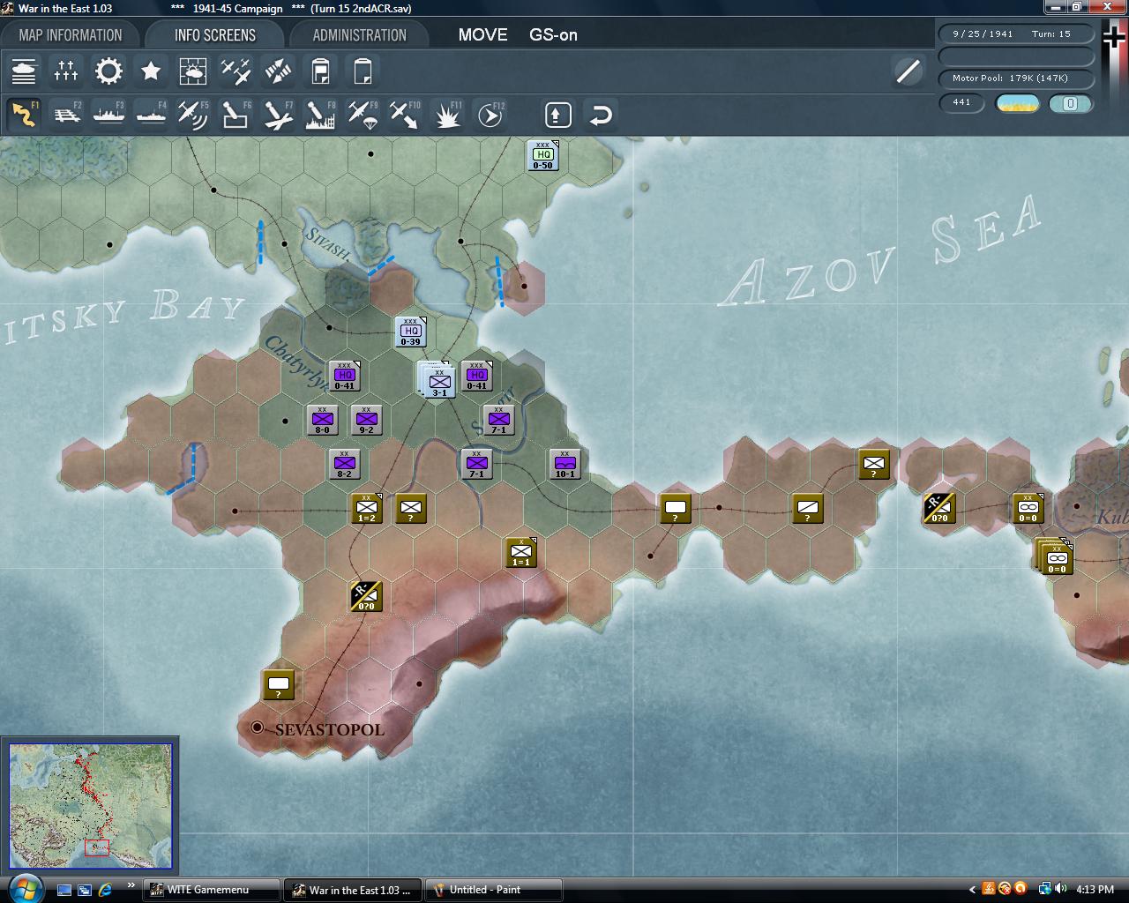Select the stacked infantry unit labeled 3-1
Screen dimensions: 1129x903
click(x=438, y=380)
